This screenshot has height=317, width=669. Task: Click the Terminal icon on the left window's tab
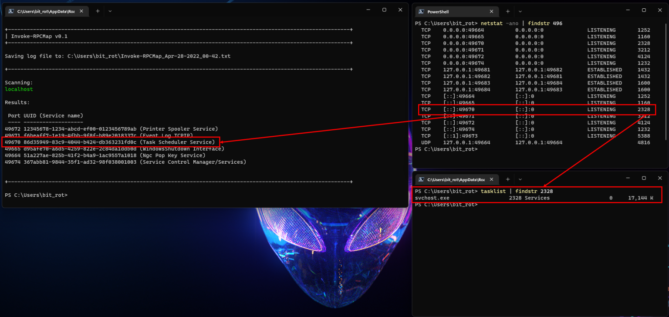tap(10, 11)
